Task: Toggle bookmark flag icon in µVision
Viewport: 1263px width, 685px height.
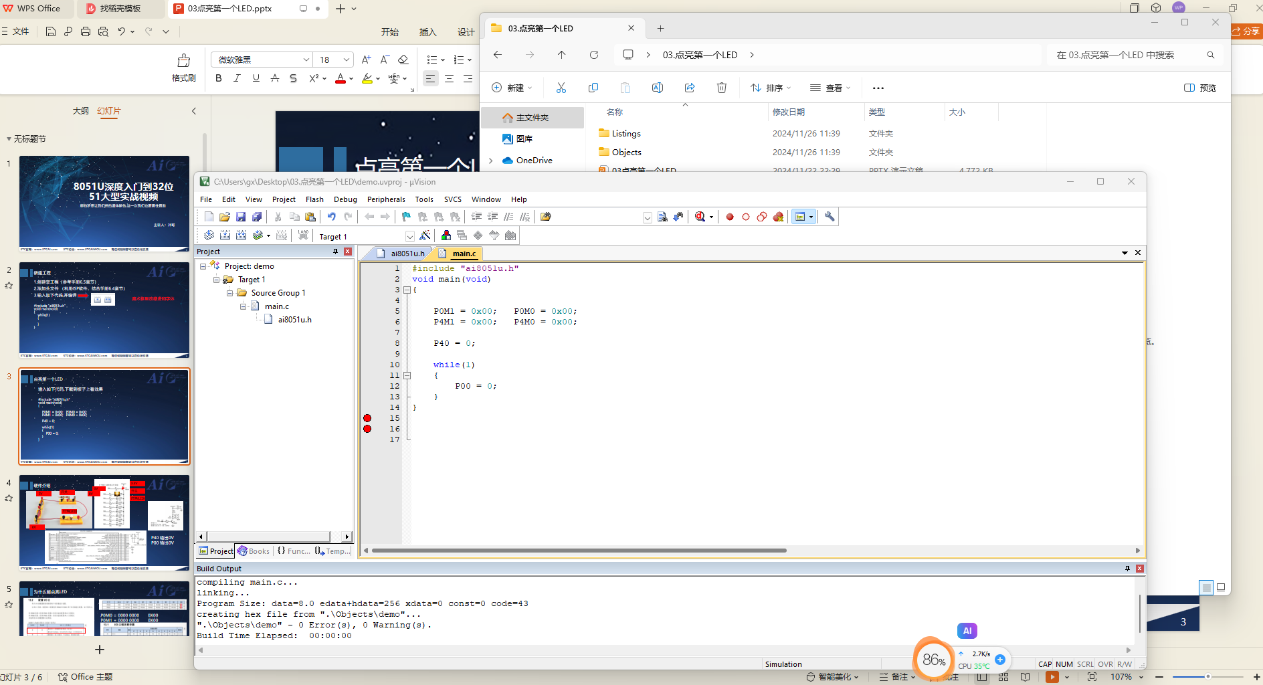Action: coord(406,217)
